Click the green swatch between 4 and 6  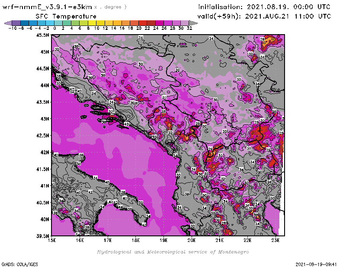pyautogui.click(x=75, y=23)
